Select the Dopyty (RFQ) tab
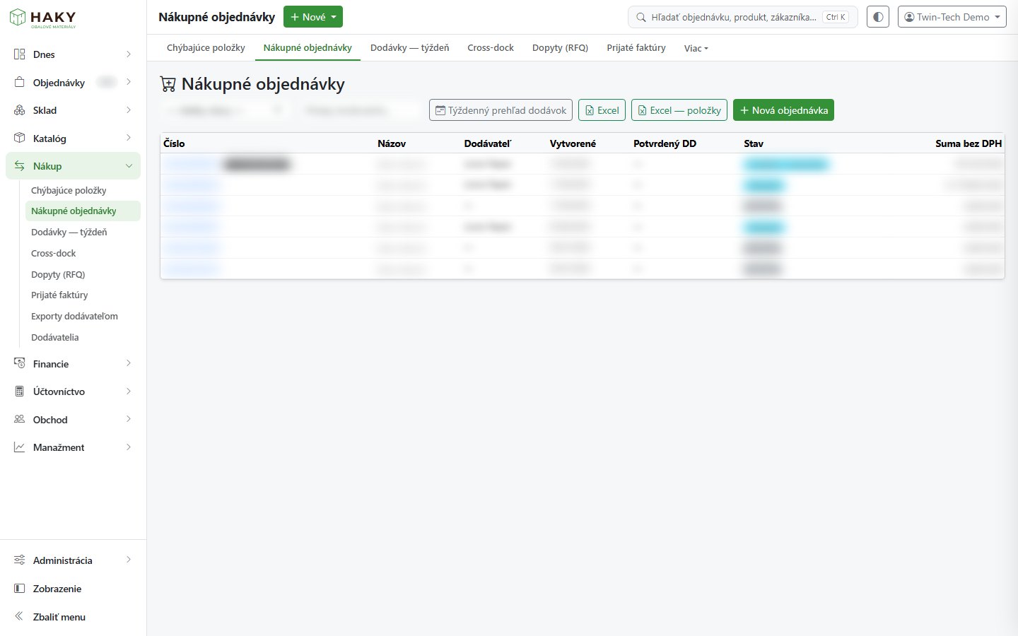The image size is (1018, 636). point(560,48)
